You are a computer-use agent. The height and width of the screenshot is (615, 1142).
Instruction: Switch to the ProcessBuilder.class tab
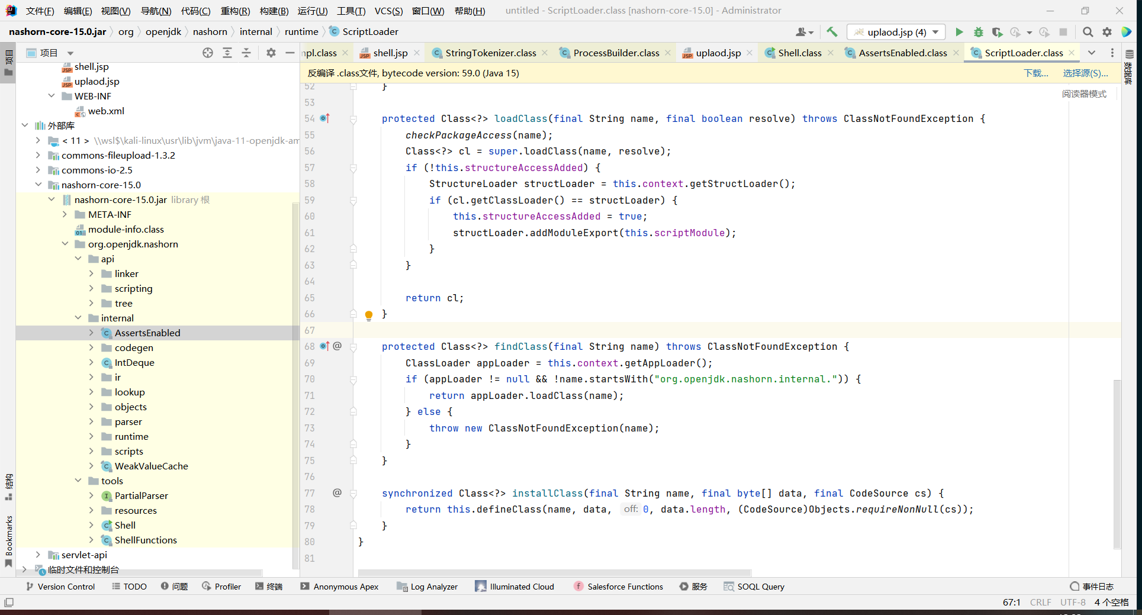coord(616,53)
